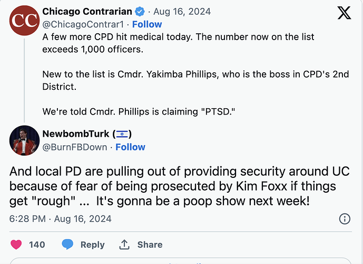Open the quoted tweet about CPD medical
The height and width of the screenshot is (264, 363).
coord(195,74)
